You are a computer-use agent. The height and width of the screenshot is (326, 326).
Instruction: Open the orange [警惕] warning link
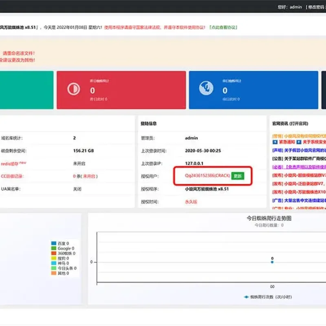coord(299,136)
